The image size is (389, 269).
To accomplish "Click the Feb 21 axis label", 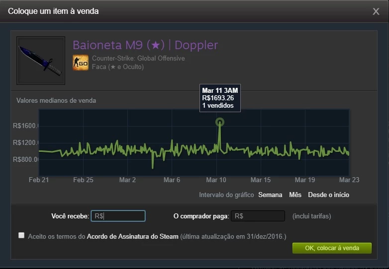I will pos(39,180).
